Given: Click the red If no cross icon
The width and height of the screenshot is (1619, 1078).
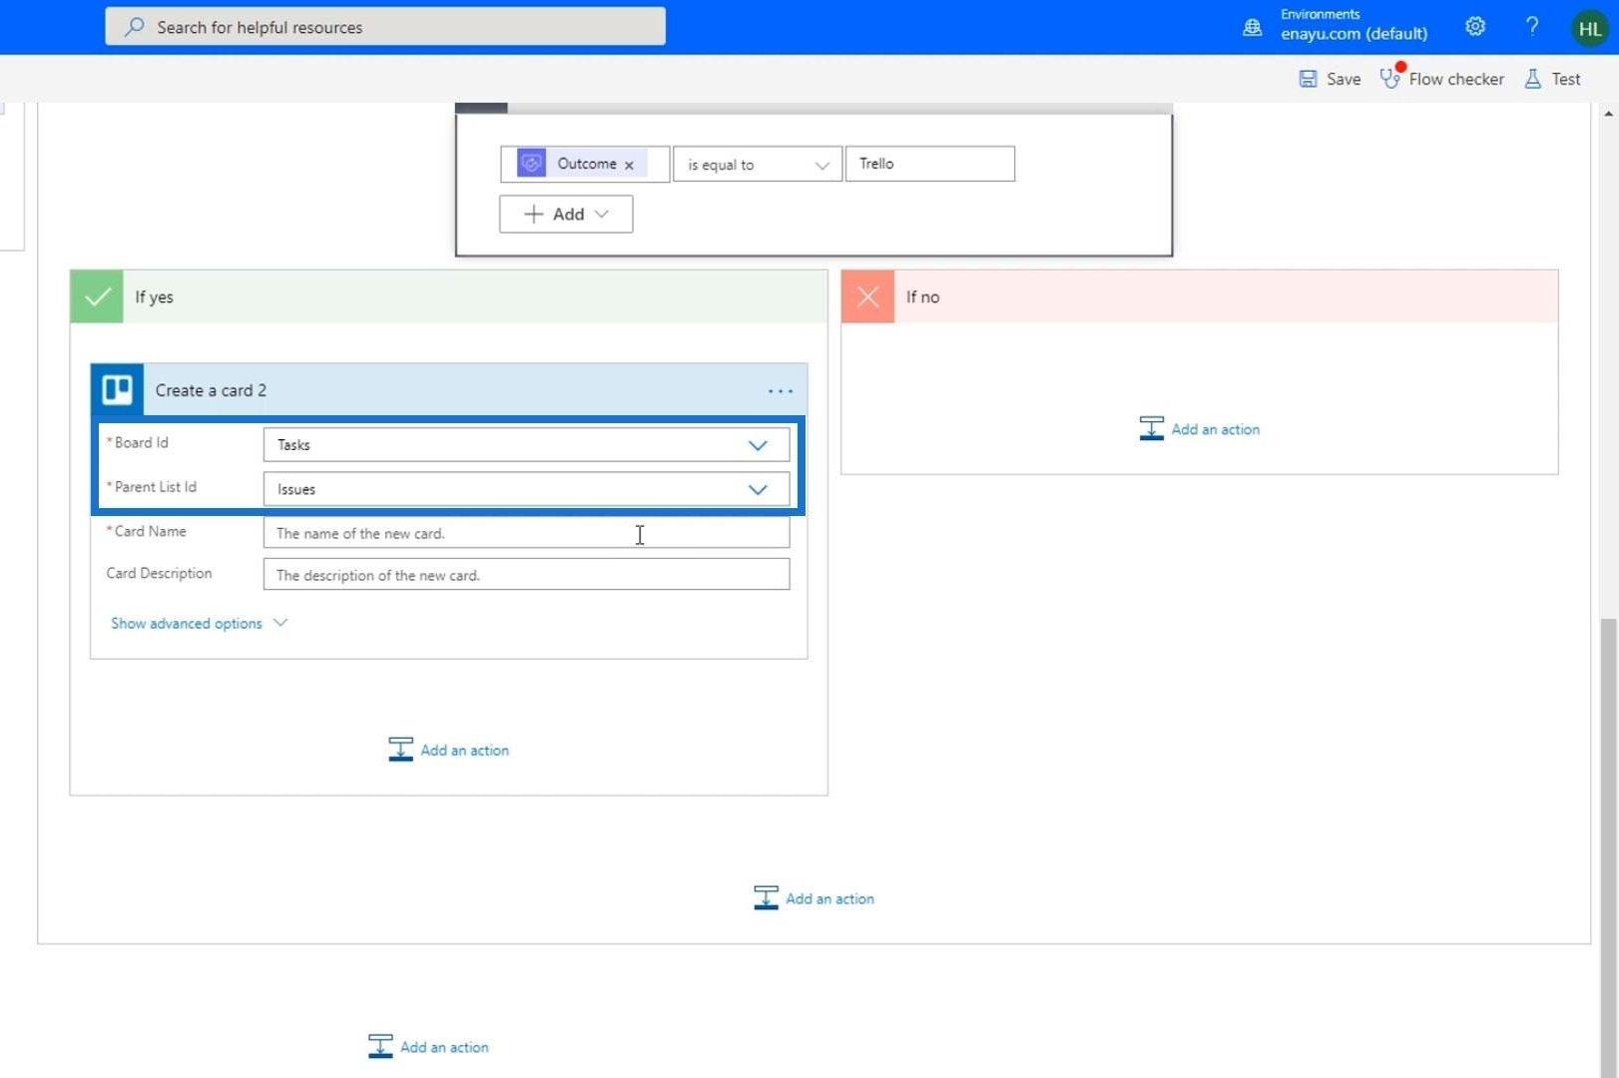Looking at the screenshot, I should 867,296.
